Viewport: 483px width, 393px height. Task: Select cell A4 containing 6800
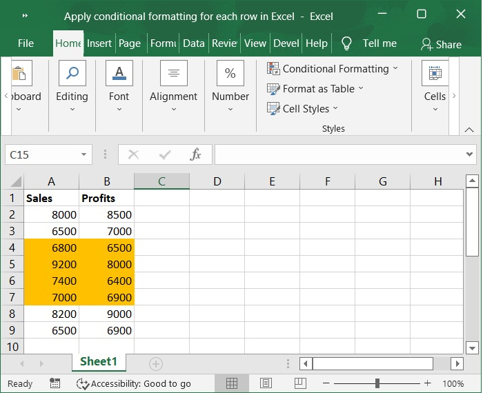click(x=52, y=248)
